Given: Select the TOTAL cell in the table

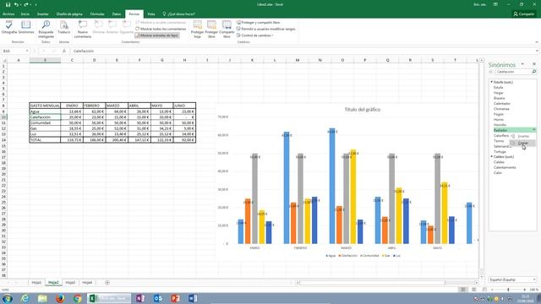Looking at the screenshot, I should coord(45,140).
